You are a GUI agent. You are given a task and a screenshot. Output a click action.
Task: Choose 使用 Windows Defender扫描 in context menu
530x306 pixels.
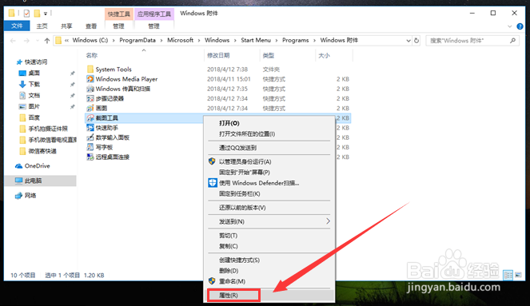point(269,183)
